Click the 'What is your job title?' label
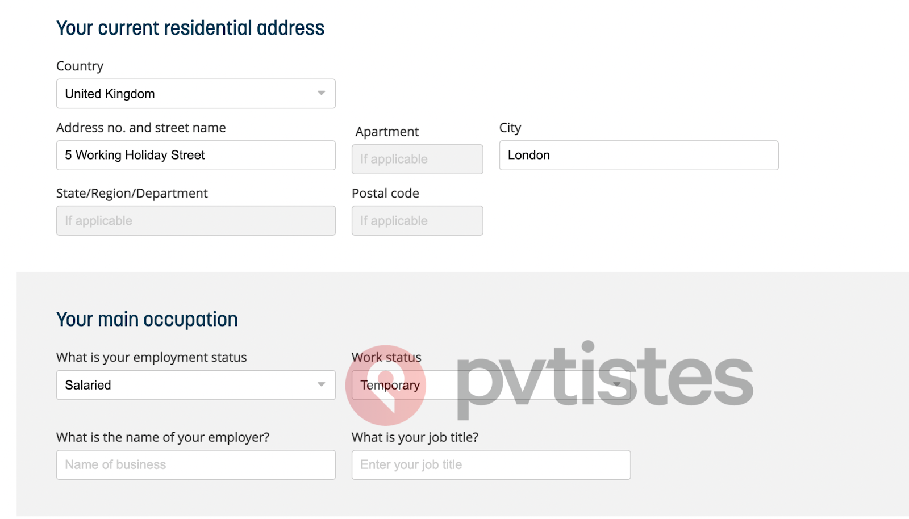This screenshot has height=519, width=909. (415, 437)
